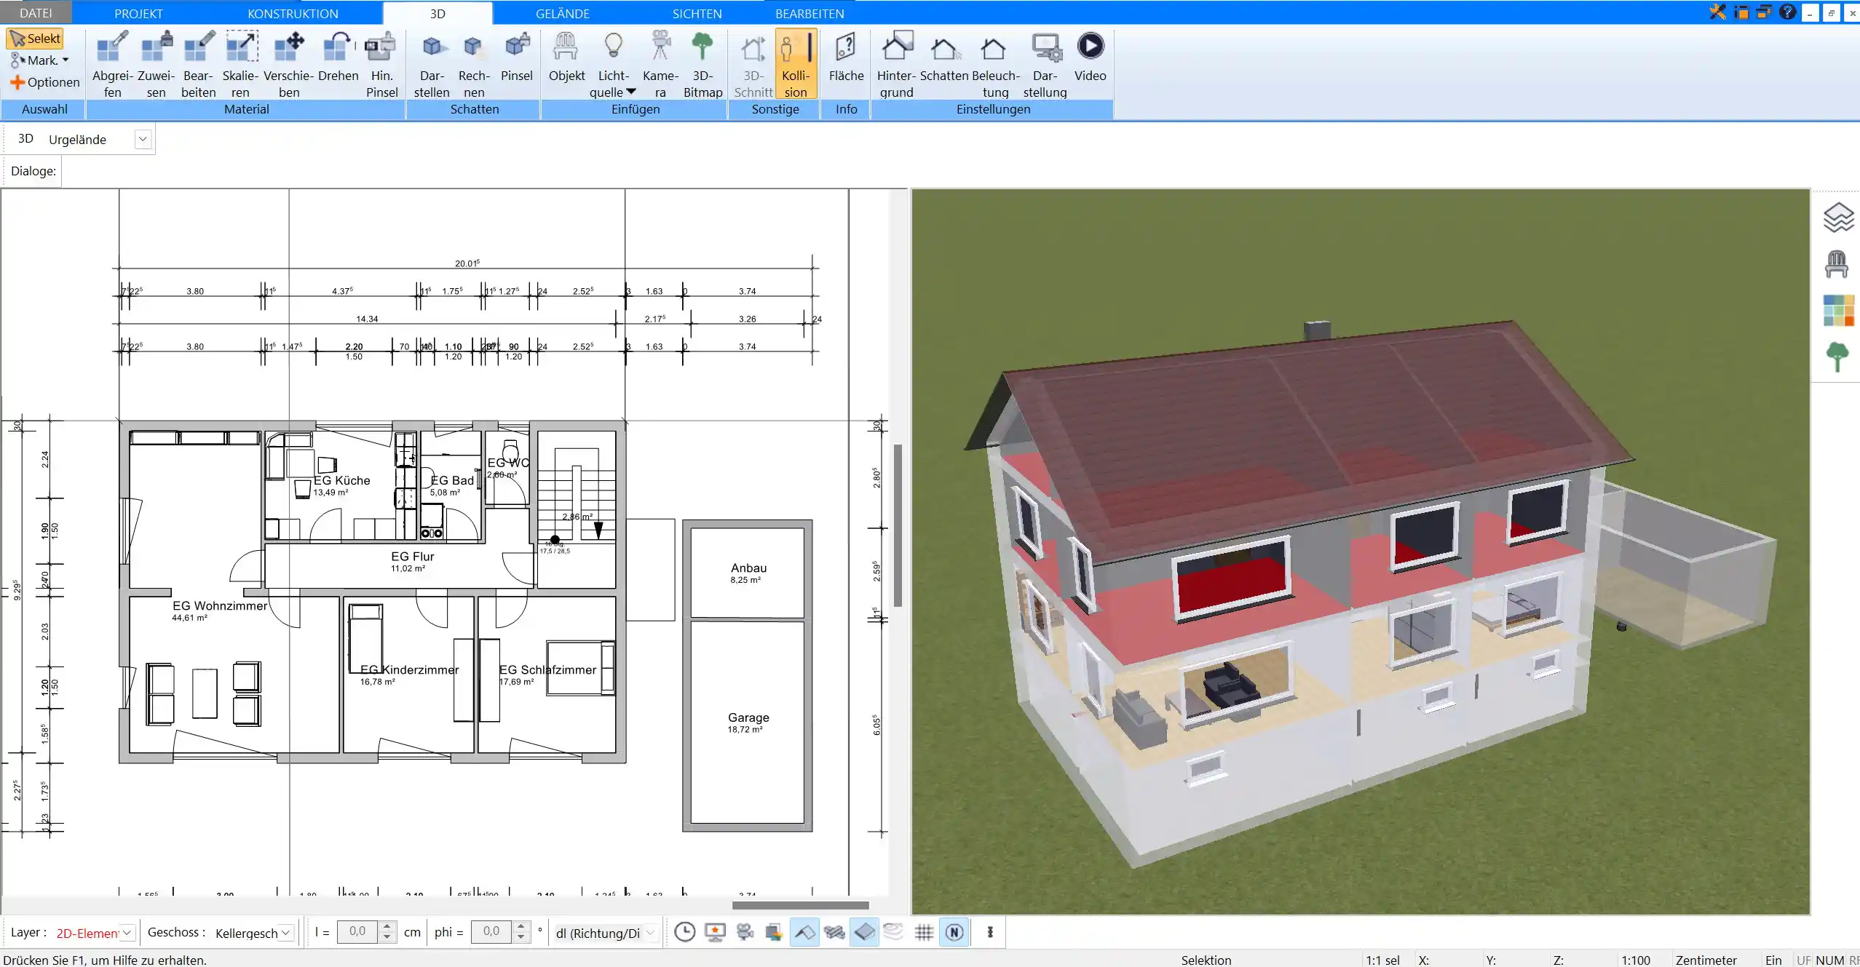
Task: Switch to the SICHTEN tab
Action: pyautogui.click(x=697, y=13)
